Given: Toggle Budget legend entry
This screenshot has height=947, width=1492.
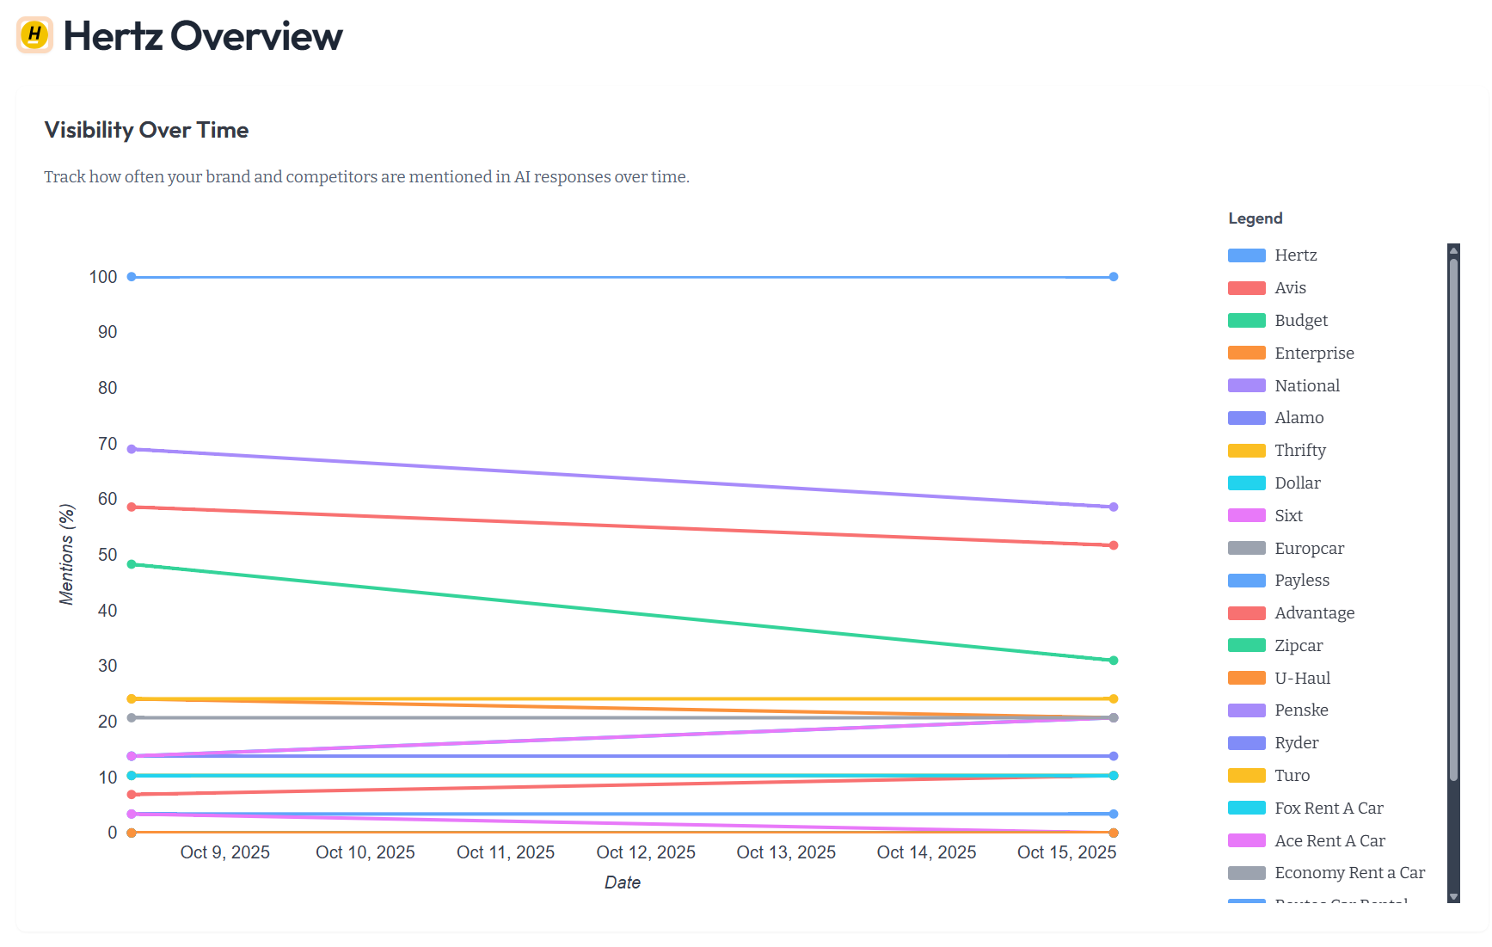Looking at the screenshot, I should (1300, 321).
